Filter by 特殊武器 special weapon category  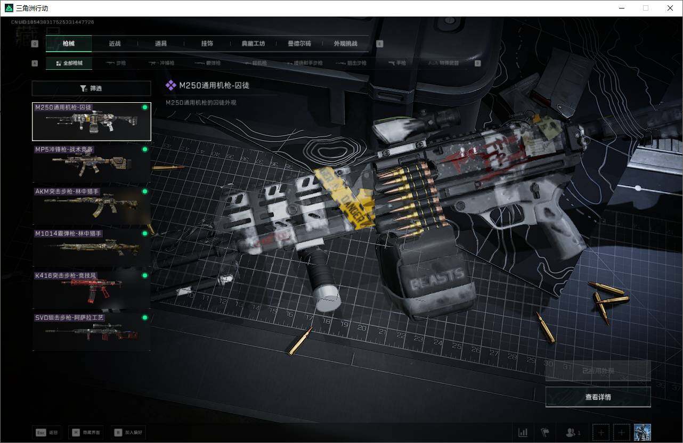tap(443, 63)
